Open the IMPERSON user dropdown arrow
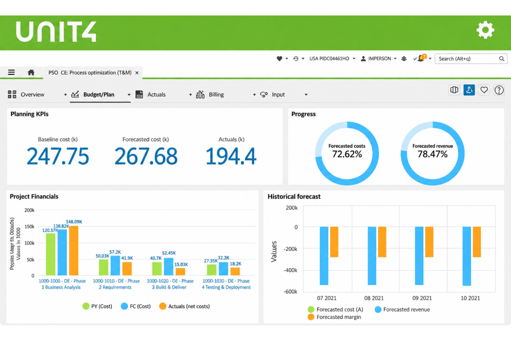 [x=395, y=59]
